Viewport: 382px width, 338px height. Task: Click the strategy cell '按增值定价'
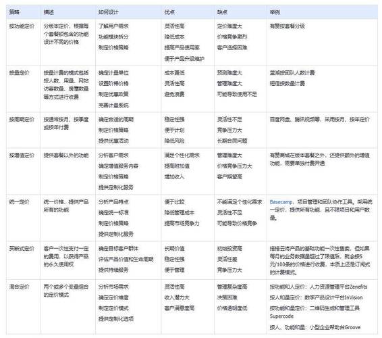click(x=22, y=155)
